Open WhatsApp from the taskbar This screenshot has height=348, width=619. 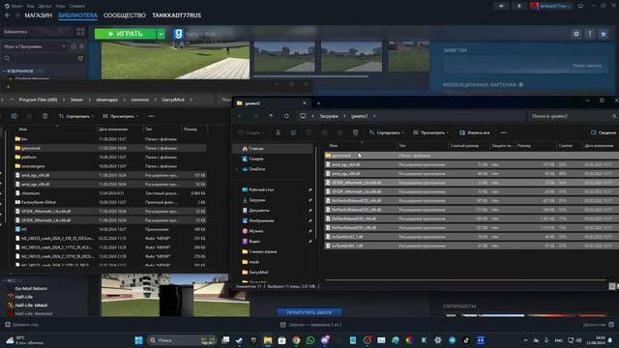pyautogui.click(x=310, y=340)
